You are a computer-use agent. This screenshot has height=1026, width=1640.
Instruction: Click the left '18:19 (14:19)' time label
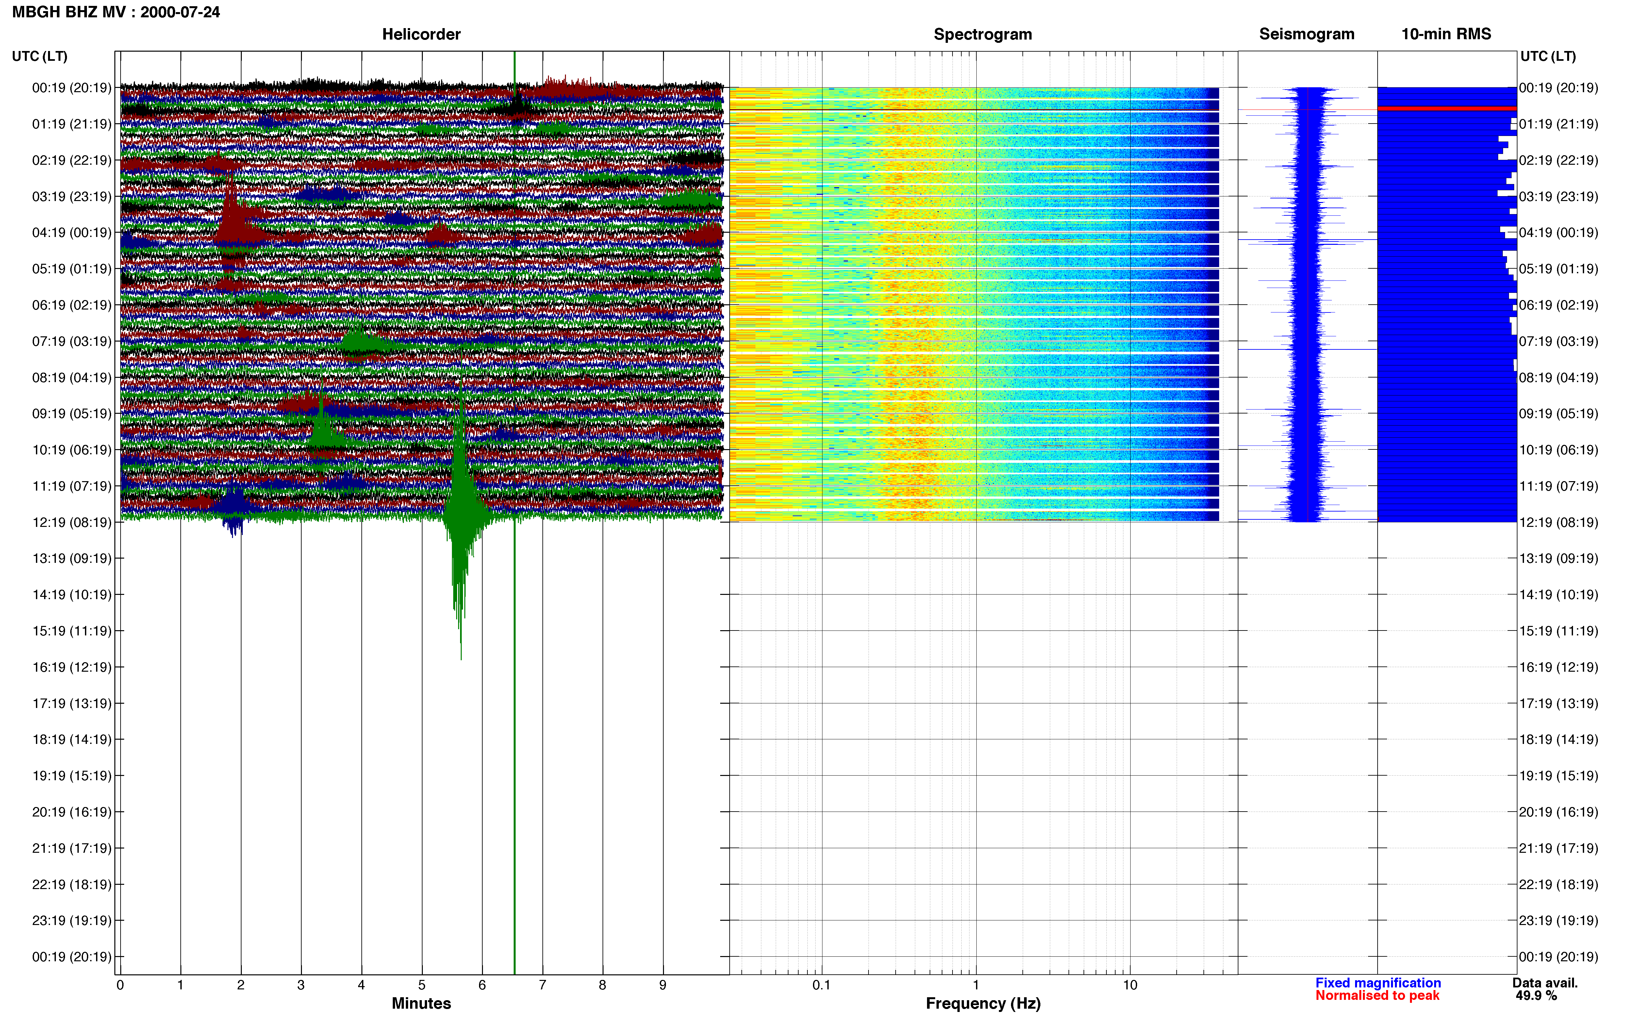(71, 739)
